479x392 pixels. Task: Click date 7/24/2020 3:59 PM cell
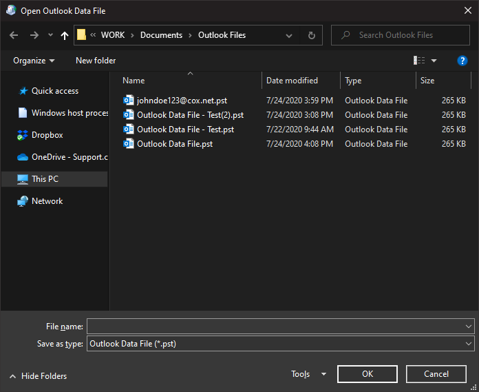click(299, 101)
